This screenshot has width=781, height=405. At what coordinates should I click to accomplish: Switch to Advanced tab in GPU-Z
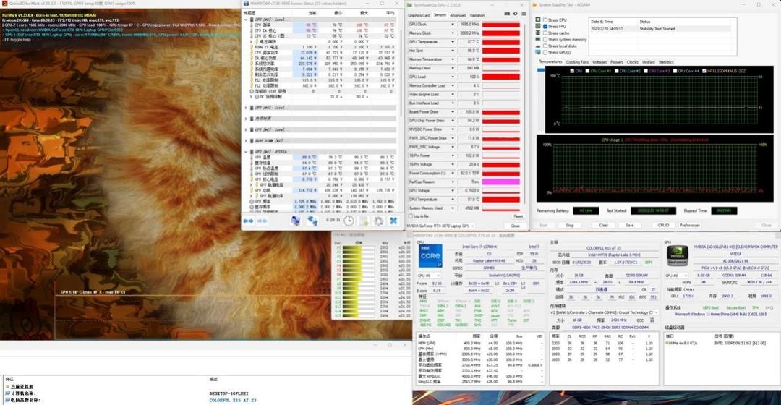[458, 15]
